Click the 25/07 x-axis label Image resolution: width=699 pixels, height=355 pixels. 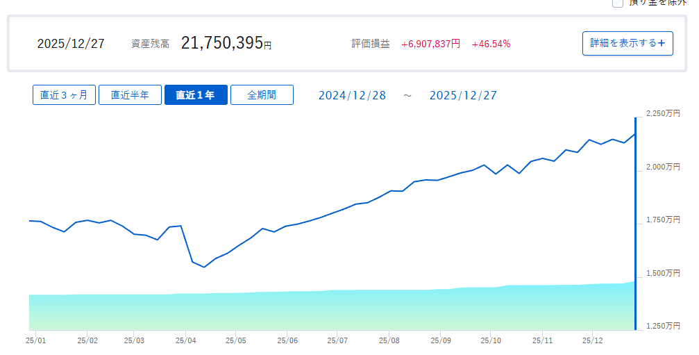click(337, 341)
